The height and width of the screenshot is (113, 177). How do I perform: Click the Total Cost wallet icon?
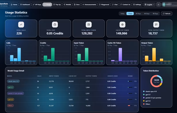(55, 24)
